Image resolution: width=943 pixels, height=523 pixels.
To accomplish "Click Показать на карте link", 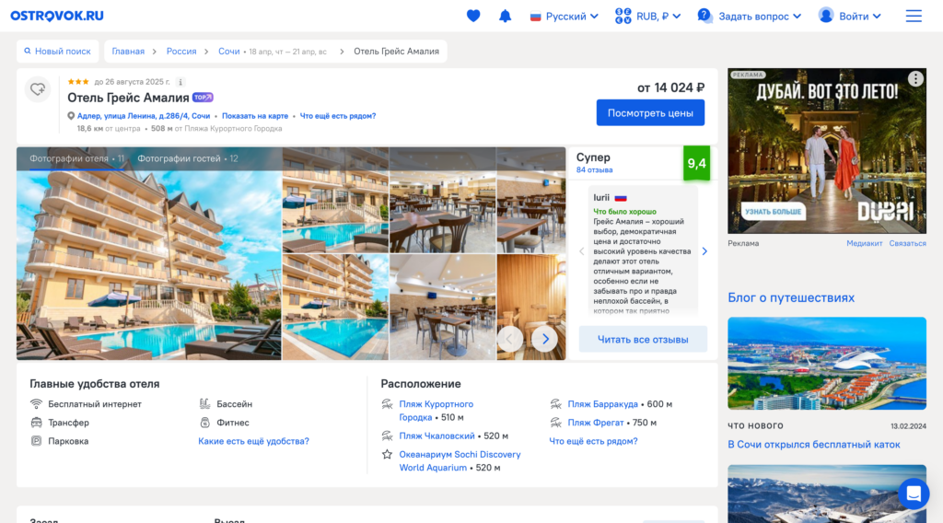I will pos(255,116).
